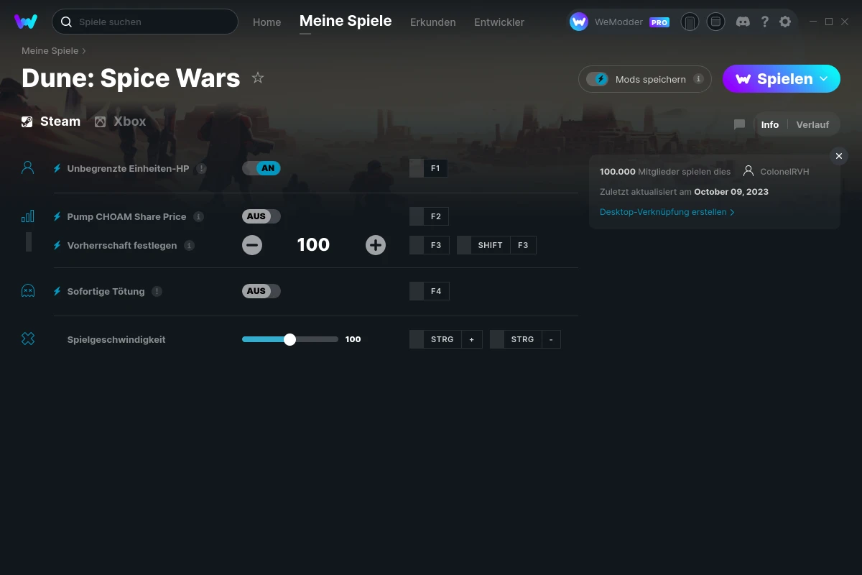862x575 pixels.
Task: Click the enemy ghost category icon
Action: coord(28,291)
